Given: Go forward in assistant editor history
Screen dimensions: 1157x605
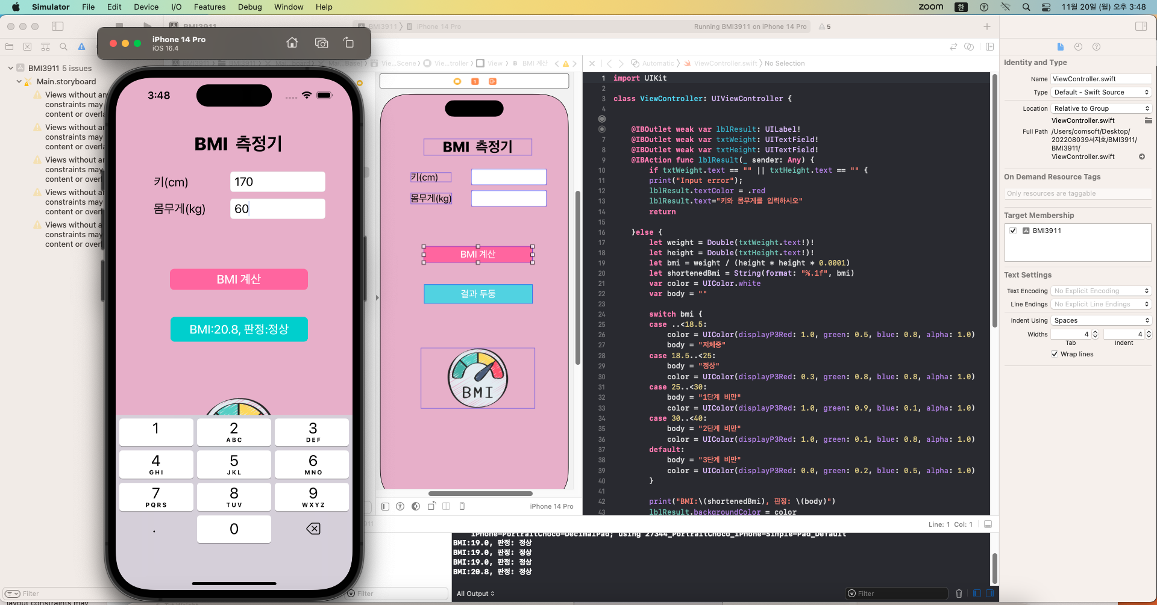Looking at the screenshot, I should click(x=621, y=63).
